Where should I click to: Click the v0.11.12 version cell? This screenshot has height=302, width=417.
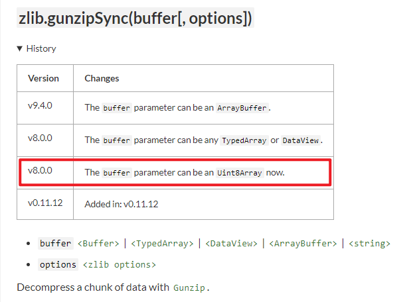click(x=45, y=203)
